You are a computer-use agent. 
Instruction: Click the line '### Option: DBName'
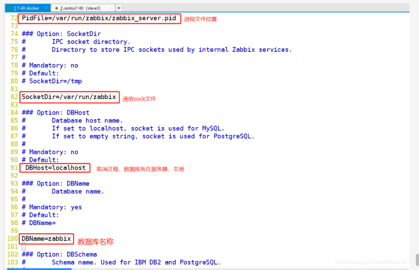[55, 184]
